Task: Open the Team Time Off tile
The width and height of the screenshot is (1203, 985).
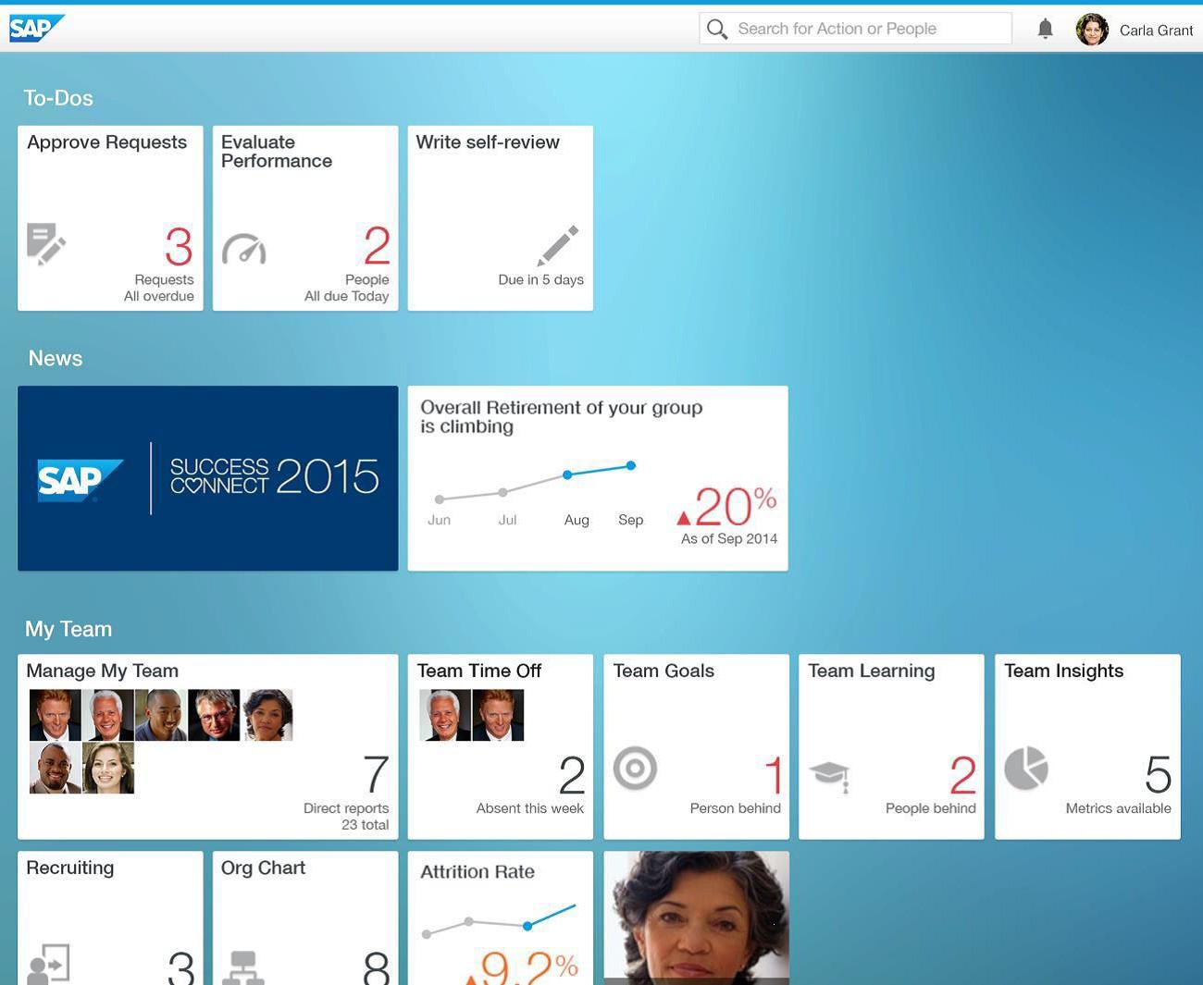Action: 500,746
